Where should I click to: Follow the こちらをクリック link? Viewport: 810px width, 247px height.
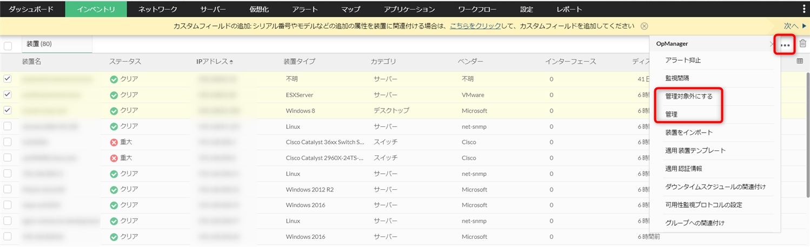[x=469, y=26]
